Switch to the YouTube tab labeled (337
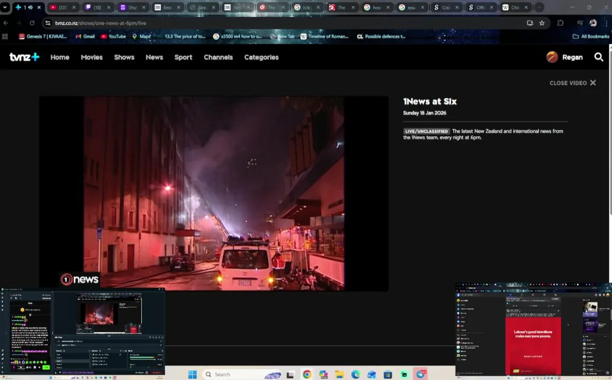 63,7
